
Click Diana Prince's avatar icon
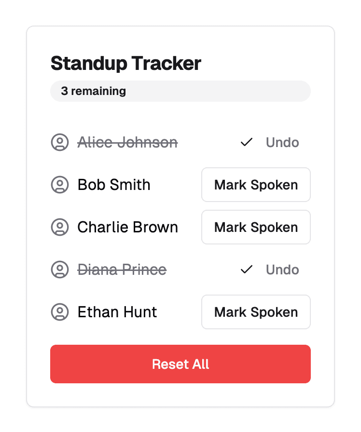[60, 270]
